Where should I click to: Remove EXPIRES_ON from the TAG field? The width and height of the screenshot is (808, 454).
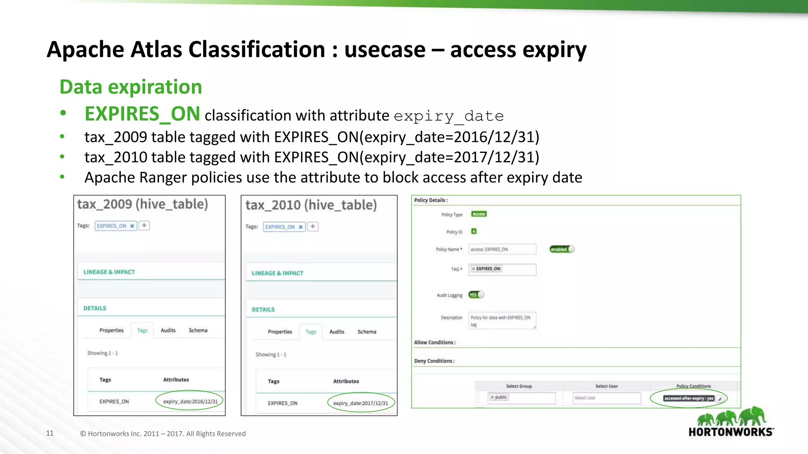click(473, 269)
